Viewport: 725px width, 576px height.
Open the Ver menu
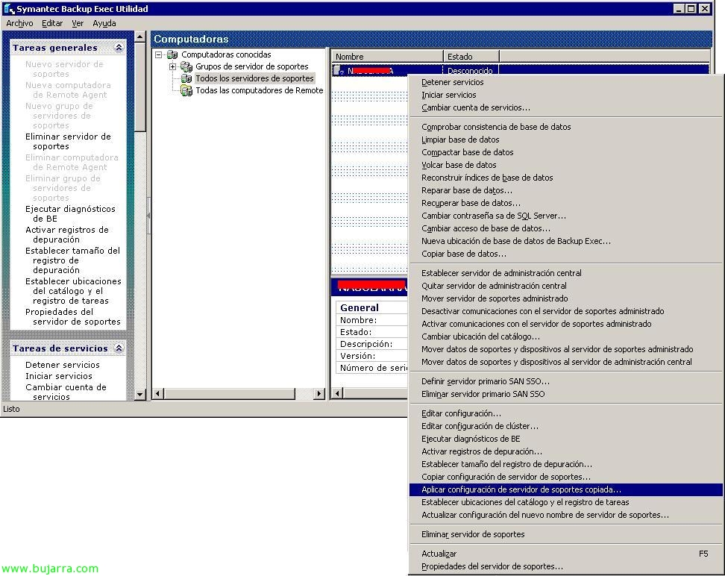[x=78, y=23]
